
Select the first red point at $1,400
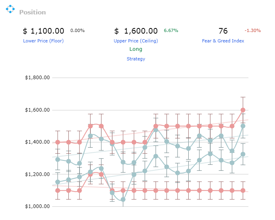(58, 142)
